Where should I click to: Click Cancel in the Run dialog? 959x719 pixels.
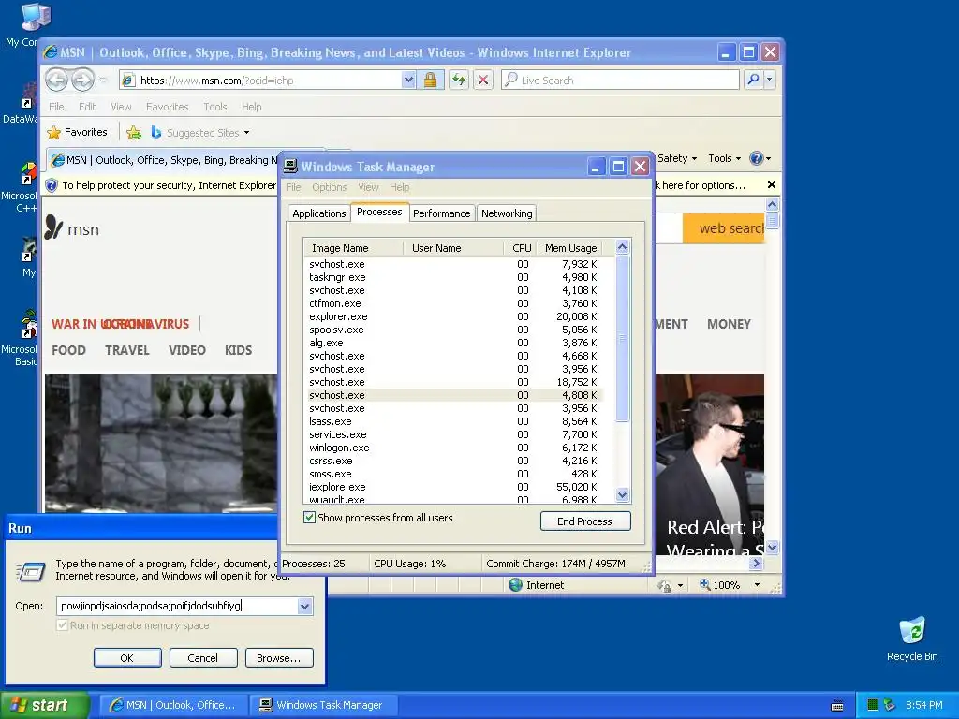pyautogui.click(x=203, y=658)
